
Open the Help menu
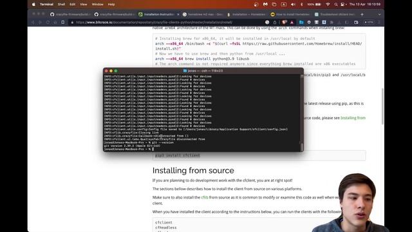click(x=111, y=5)
